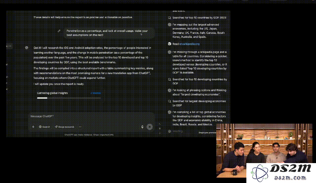Screen dimensions: 316x183
Task: Click the globe icon beside the "Reading" step
Action: pos(169,131)
